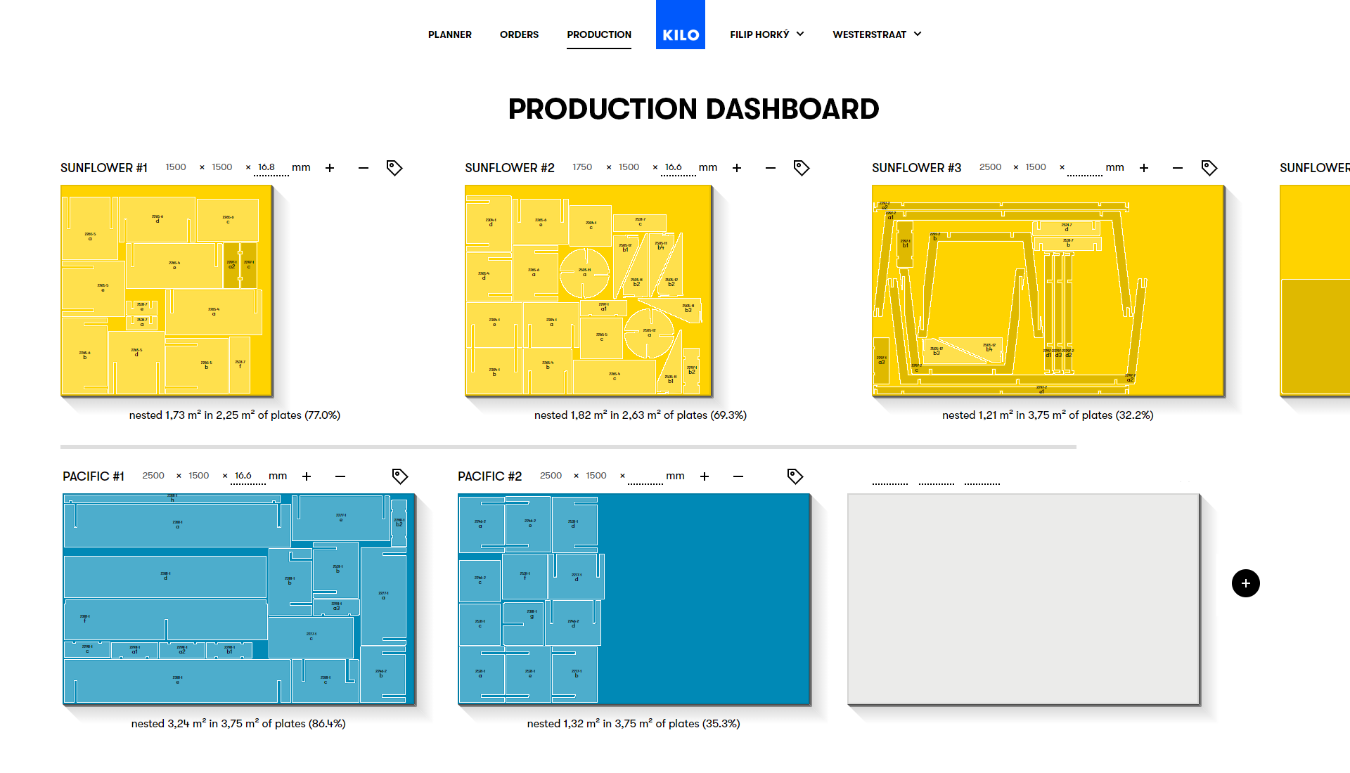Click the empty gray placeholder plate

1023,599
